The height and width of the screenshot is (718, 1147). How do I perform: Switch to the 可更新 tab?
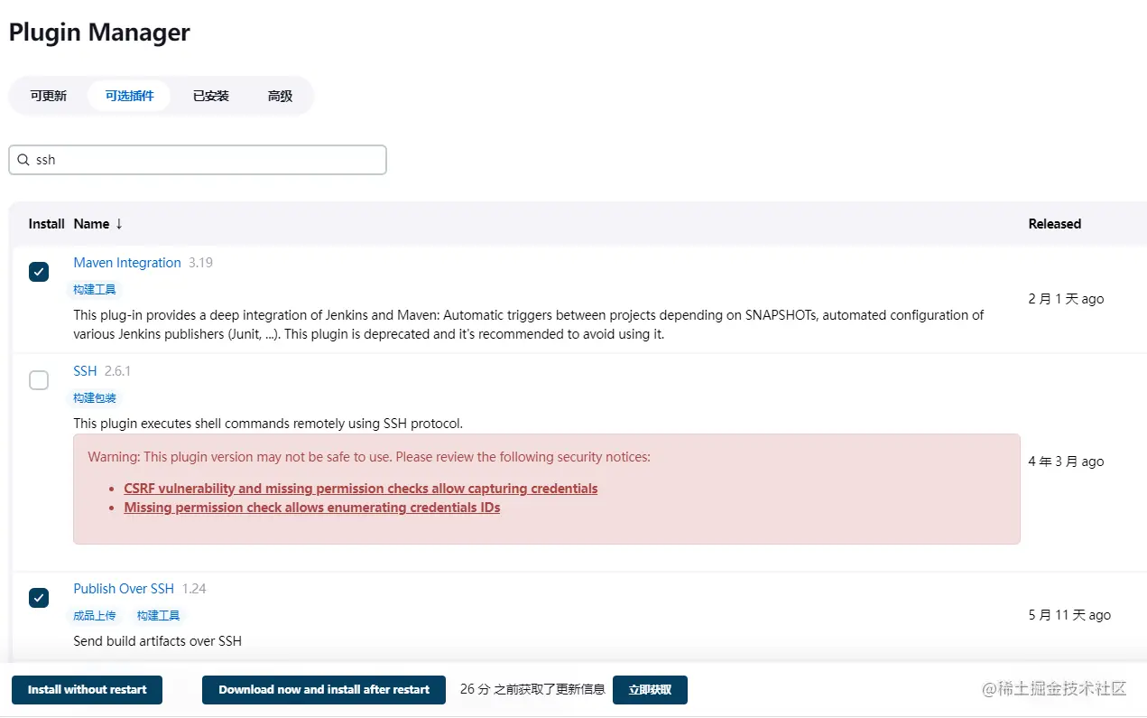pyautogui.click(x=49, y=96)
